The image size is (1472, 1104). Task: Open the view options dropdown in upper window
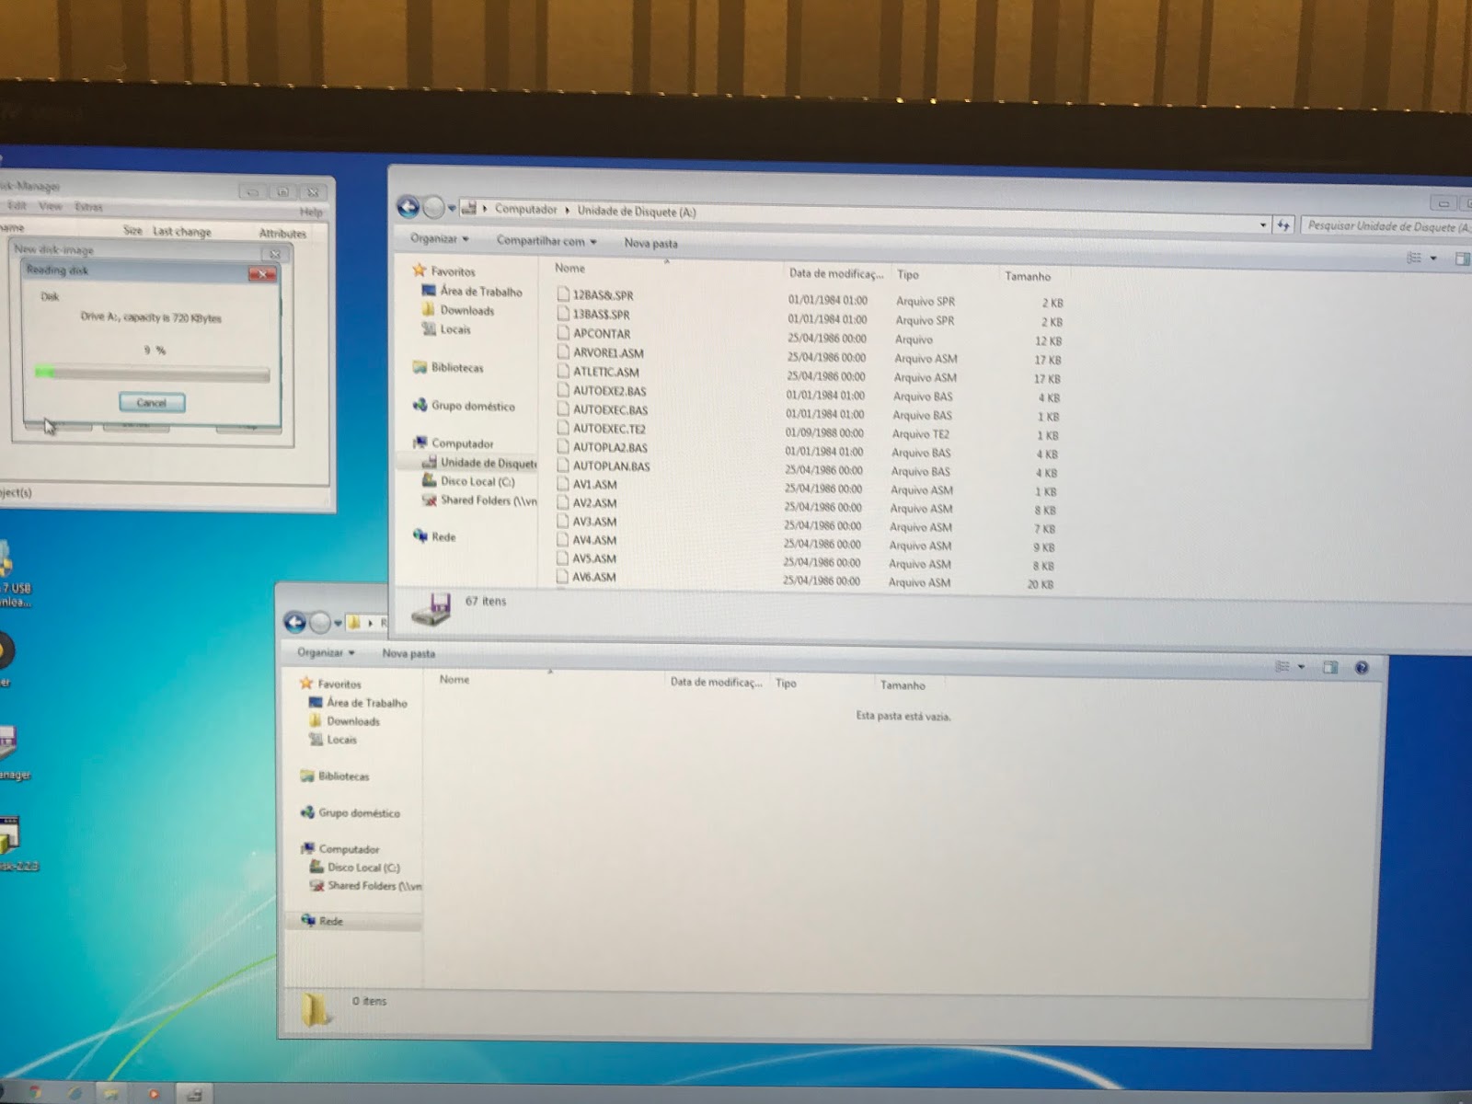(1433, 259)
